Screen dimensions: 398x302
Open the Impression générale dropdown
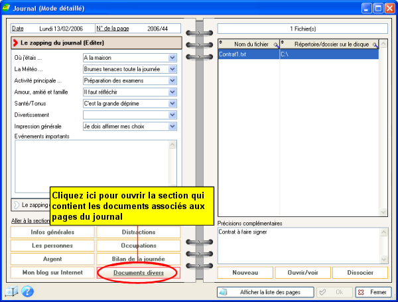(x=172, y=126)
